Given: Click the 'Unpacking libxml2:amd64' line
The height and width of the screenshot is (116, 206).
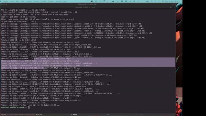Looking at the screenshot, I should tap(60, 93).
